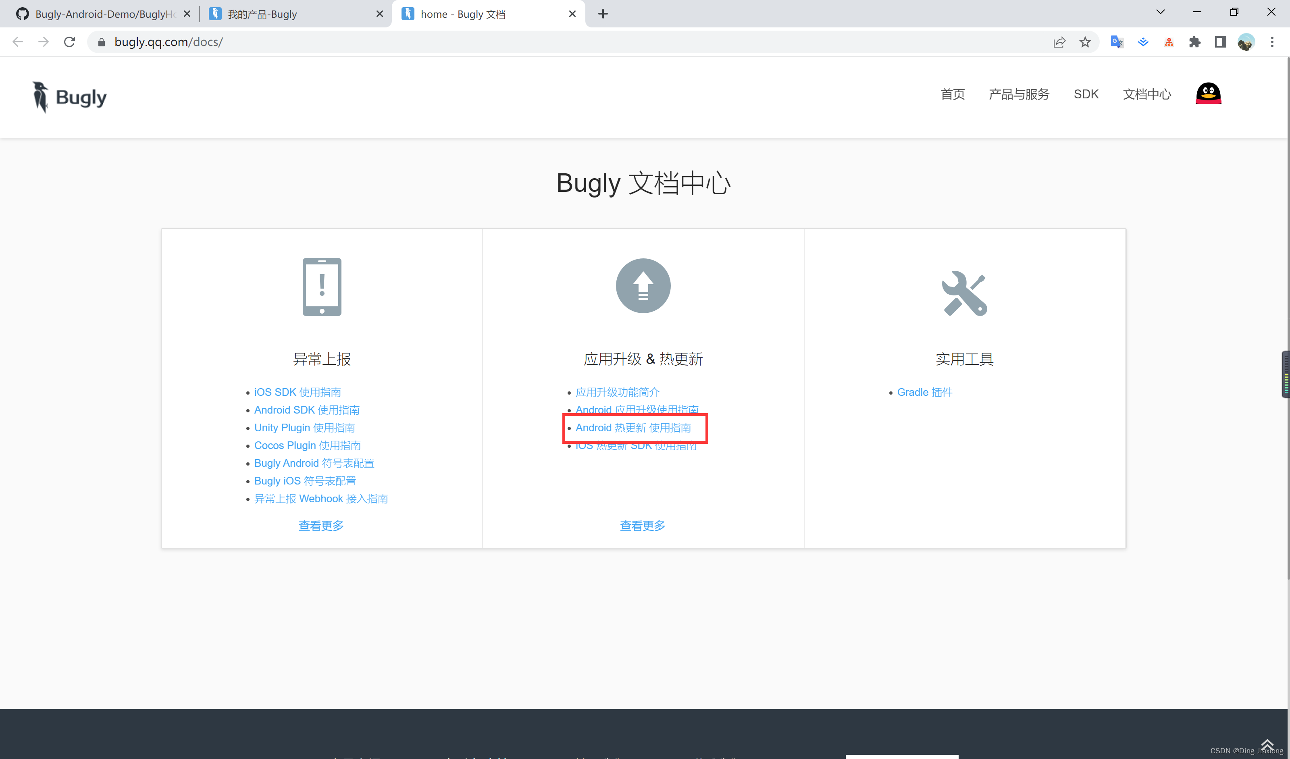Open 异常上报 Webhook 接入指南 link
Viewport: 1290px width, 759px height.
click(x=321, y=499)
